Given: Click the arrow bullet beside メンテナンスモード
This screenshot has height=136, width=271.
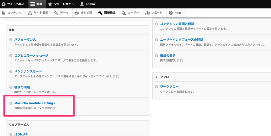Looking at the screenshot, I should coord(11,71).
